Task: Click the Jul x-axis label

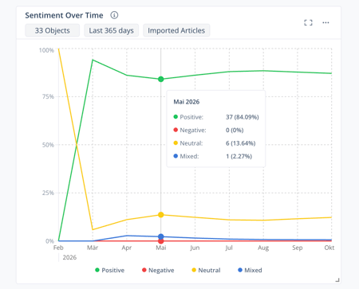Action: click(229, 248)
